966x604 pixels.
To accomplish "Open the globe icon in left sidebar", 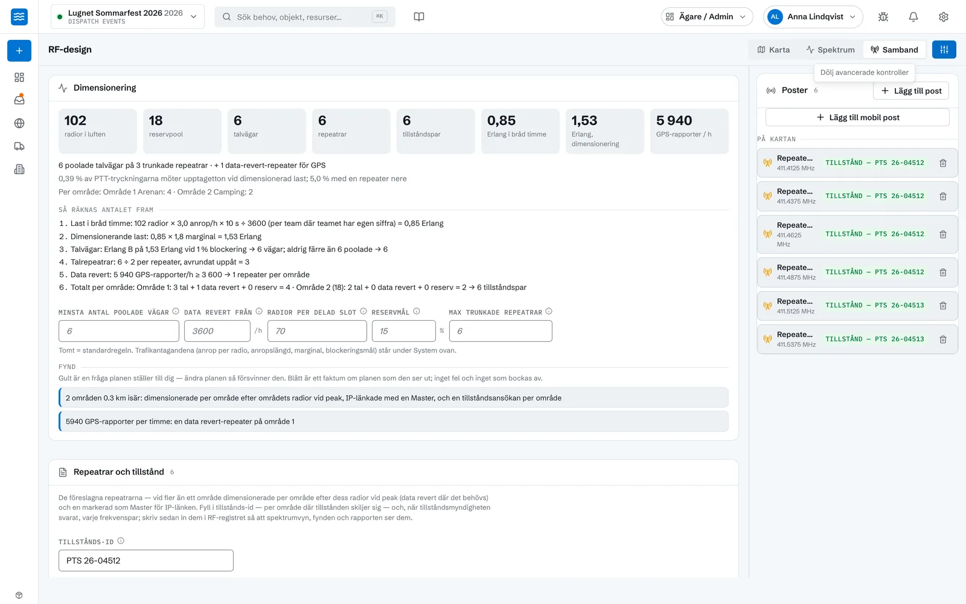I will click(19, 123).
